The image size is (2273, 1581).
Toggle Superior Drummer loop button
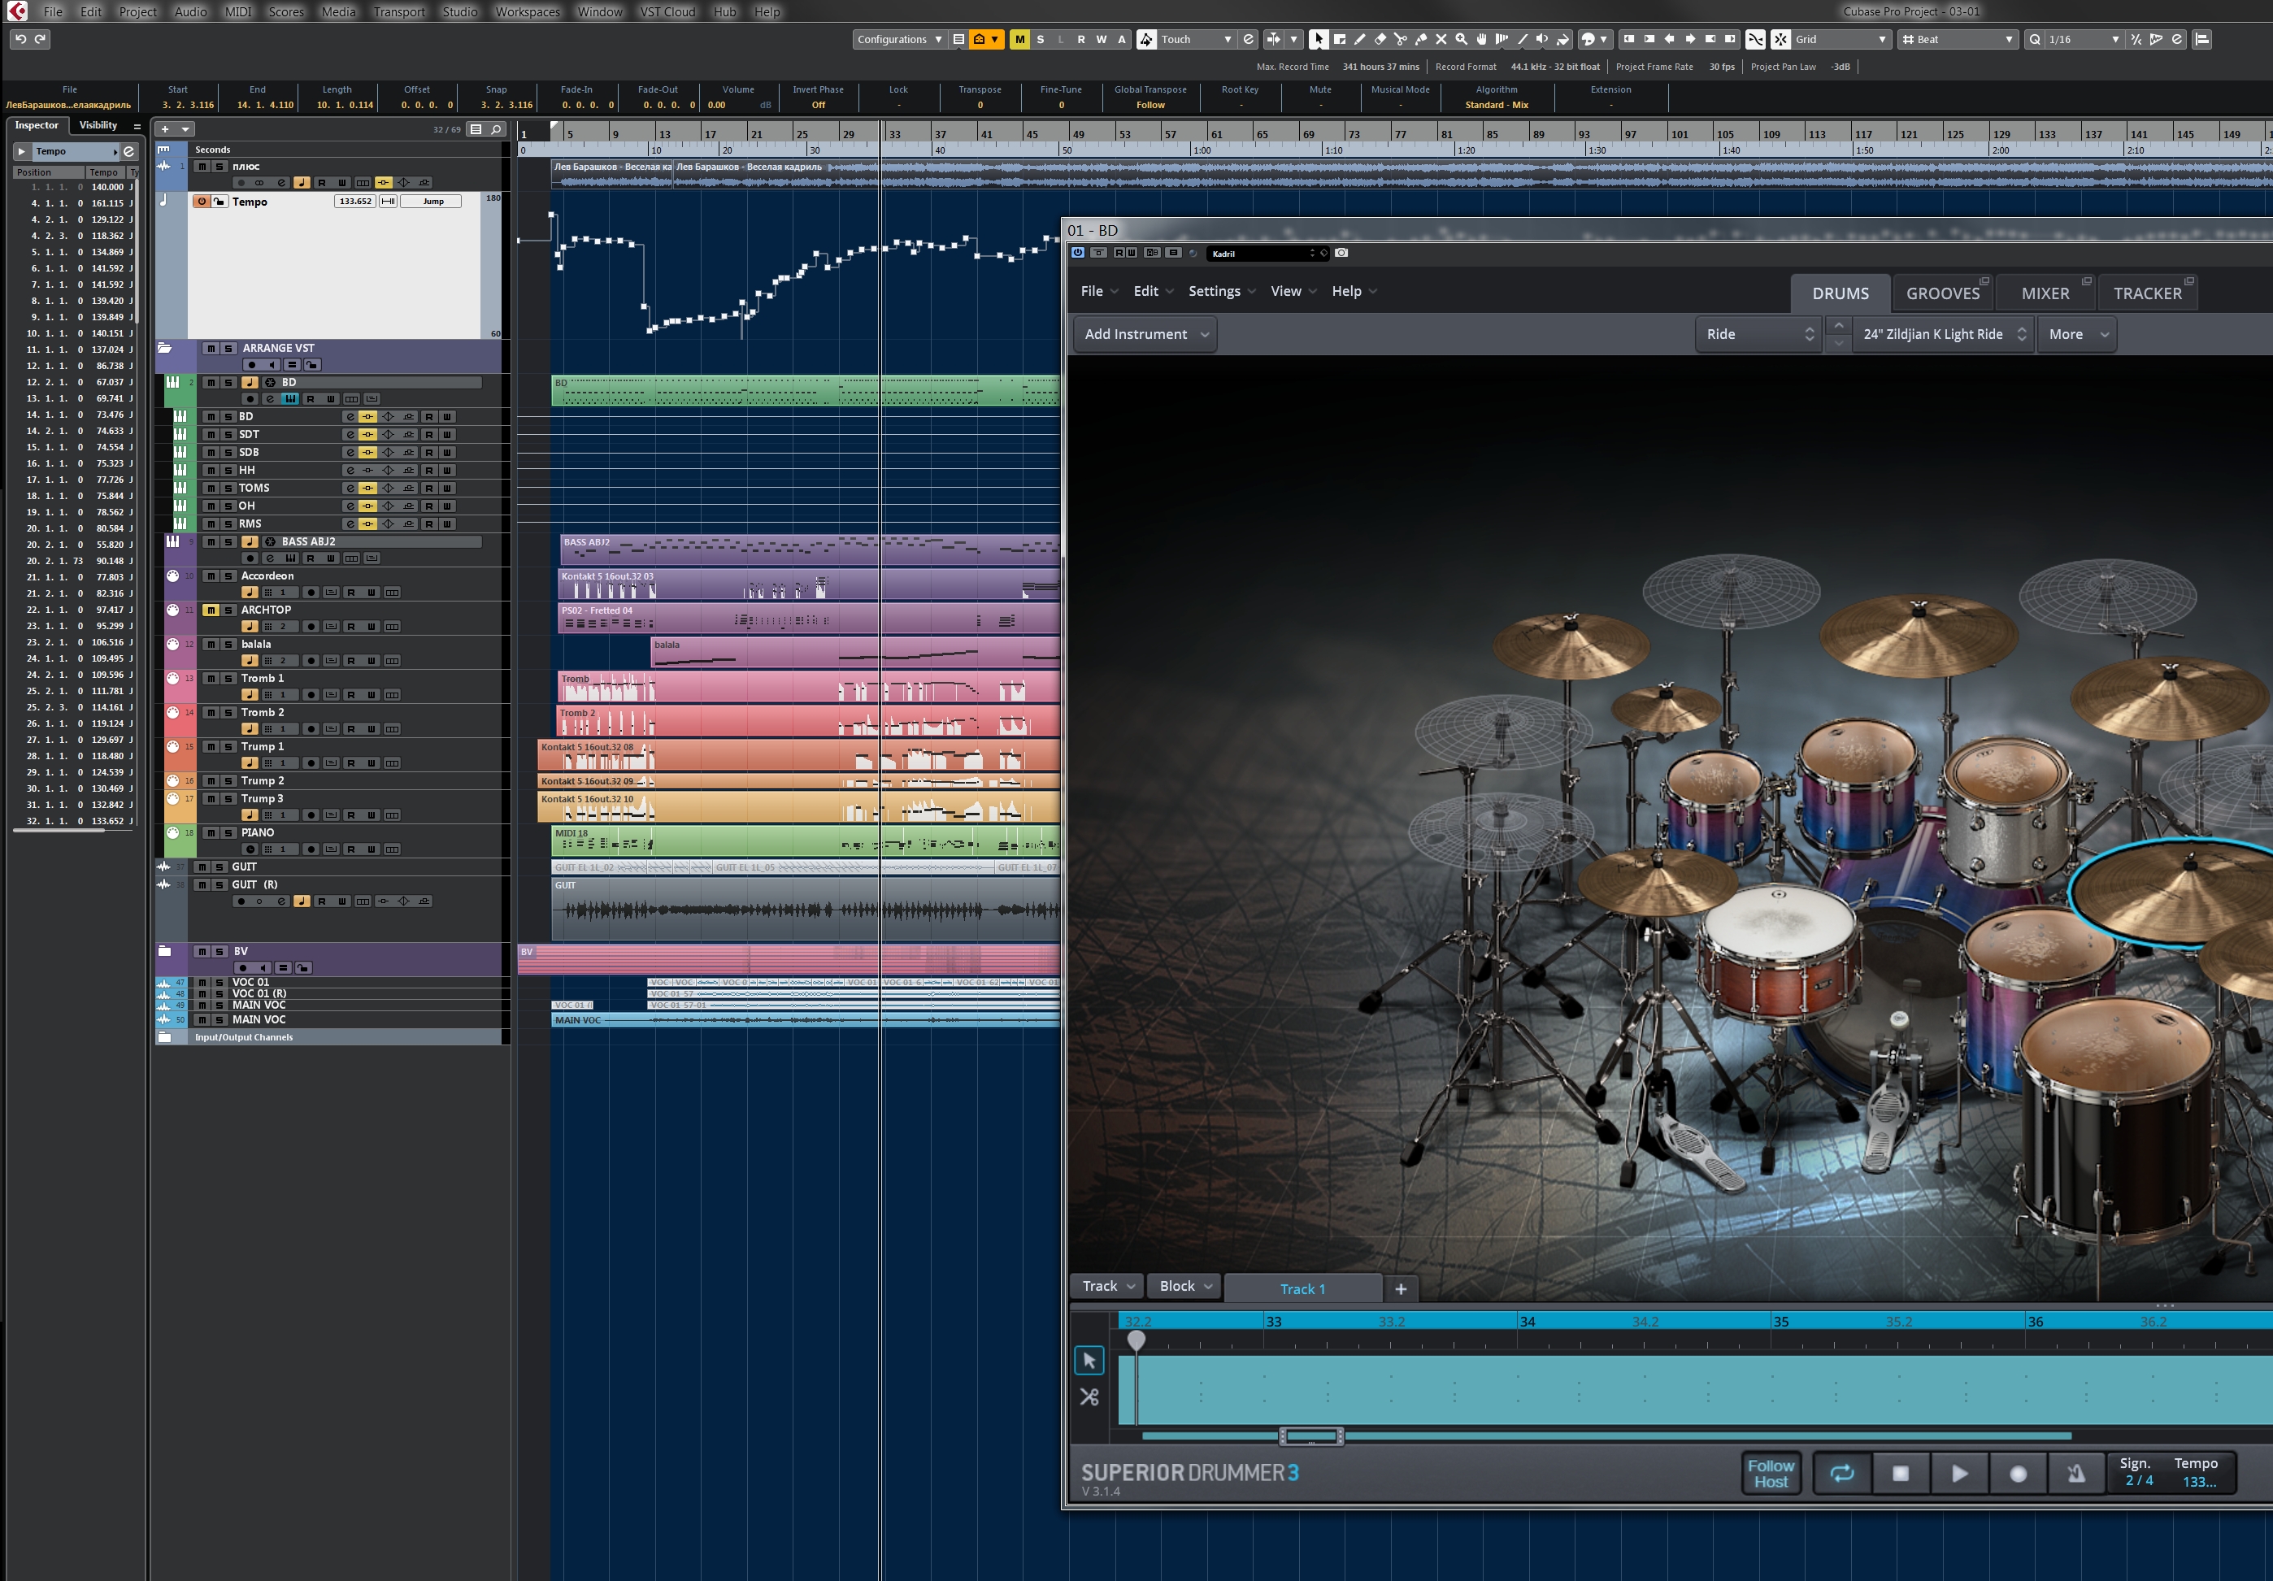(x=1841, y=1474)
